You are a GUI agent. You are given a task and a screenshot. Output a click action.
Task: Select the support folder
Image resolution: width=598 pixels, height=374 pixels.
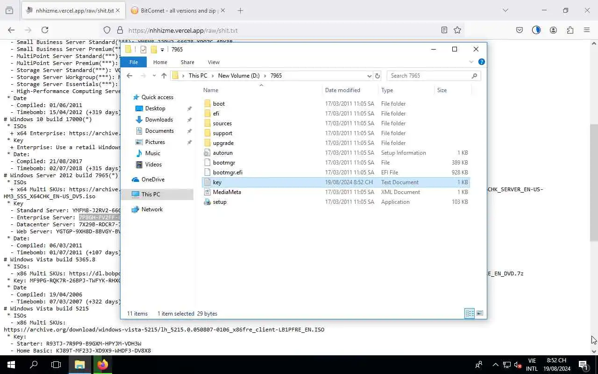pos(335,133)
